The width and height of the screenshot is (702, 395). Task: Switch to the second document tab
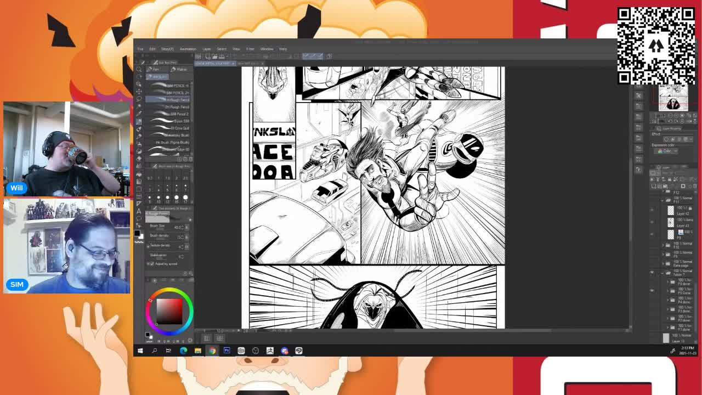(249, 64)
